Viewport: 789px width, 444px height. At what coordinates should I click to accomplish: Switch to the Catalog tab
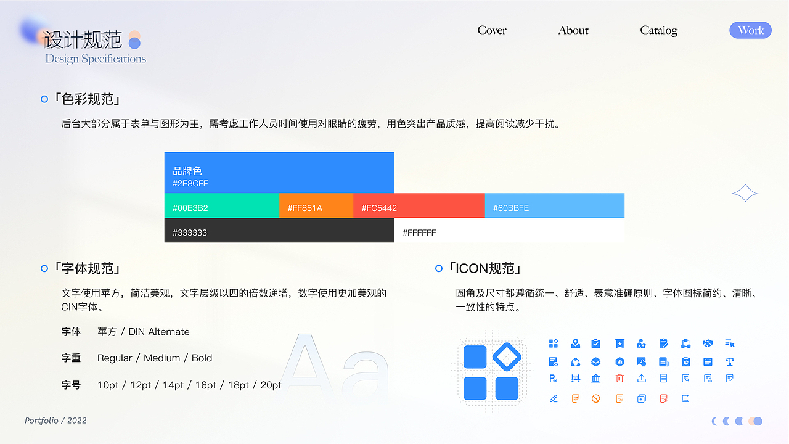coord(658,30)
